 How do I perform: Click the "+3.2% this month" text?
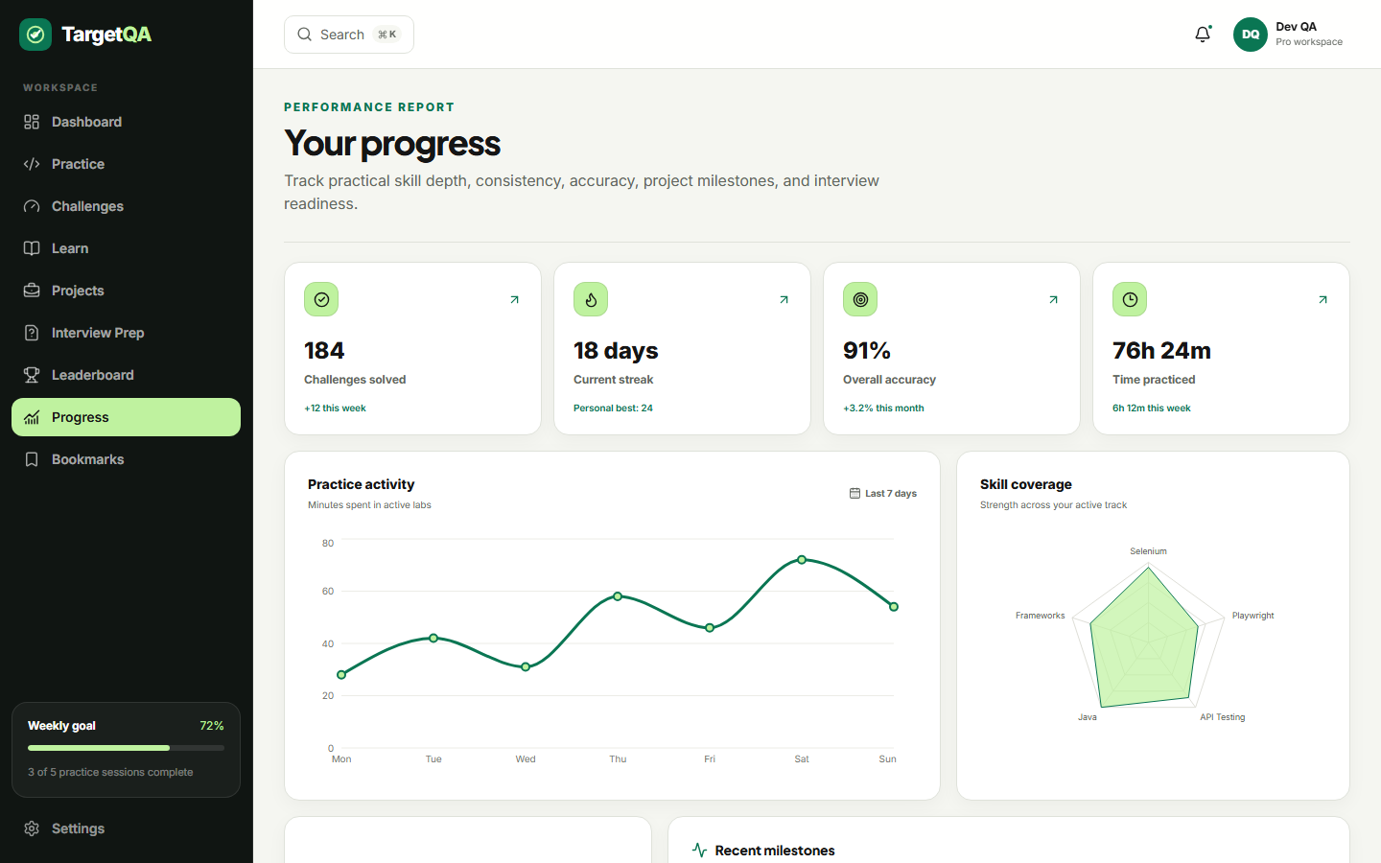[x=883, y=408]
